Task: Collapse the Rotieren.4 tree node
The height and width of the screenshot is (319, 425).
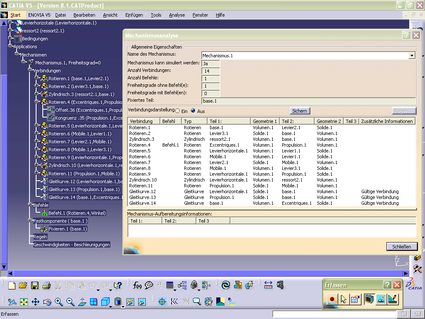Action: pos(37,102)
